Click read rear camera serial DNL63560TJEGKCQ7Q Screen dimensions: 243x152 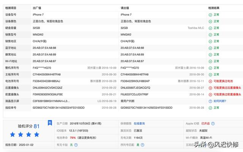click(135, 88)
